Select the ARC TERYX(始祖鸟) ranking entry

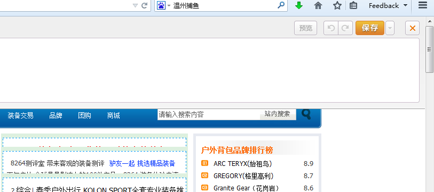point(242,164)
